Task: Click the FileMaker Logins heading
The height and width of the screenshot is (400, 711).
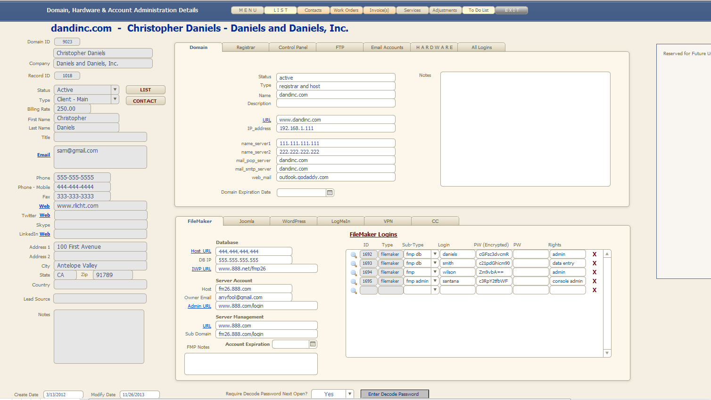Action: pos(373,235)
